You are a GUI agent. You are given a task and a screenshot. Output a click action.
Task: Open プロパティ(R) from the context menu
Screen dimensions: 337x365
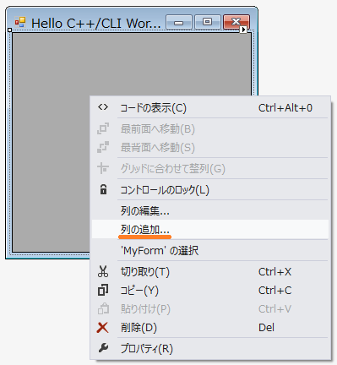coord(210,349)
